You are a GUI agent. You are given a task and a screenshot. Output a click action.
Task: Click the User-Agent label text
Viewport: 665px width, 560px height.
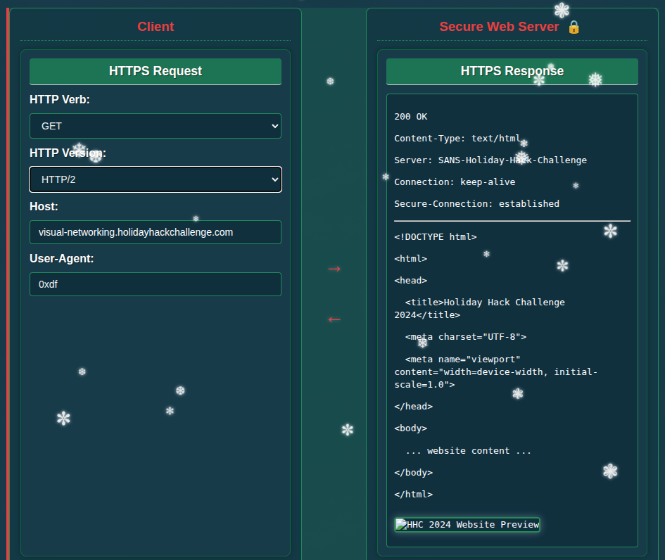coord(62,258)
